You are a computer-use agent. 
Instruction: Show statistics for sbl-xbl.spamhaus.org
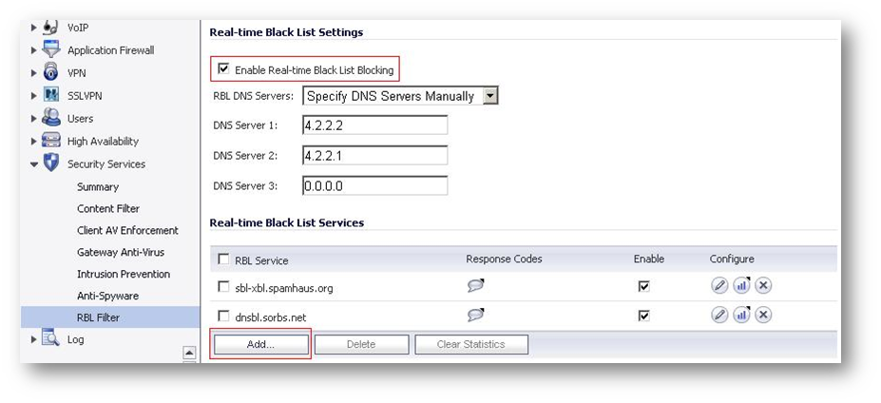741,285
